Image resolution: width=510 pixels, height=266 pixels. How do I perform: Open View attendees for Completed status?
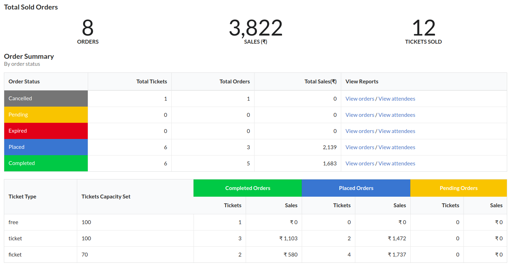[x=397, y=164]
